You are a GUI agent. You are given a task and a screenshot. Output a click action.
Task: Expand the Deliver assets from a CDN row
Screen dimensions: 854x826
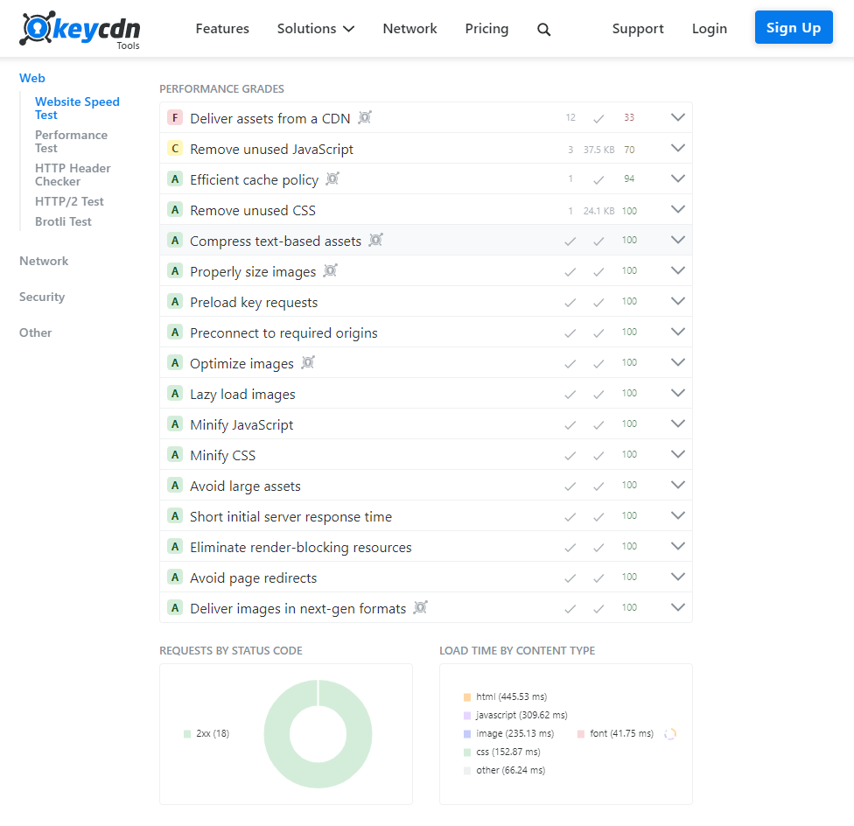[678, 116]
